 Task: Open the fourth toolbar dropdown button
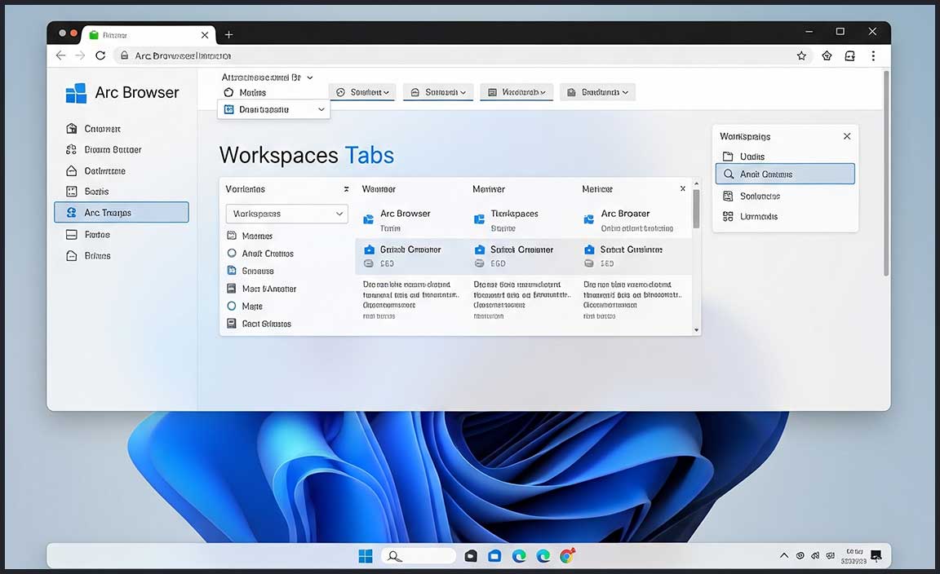(597, 92)
